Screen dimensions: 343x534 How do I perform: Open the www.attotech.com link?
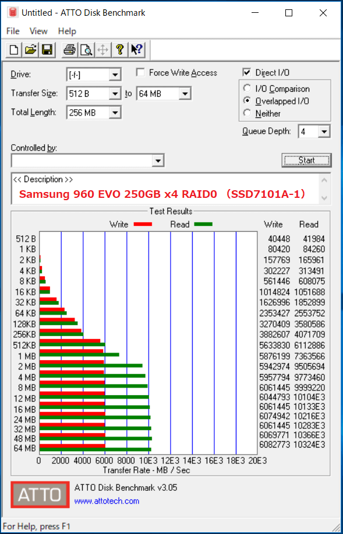(107, 501)
